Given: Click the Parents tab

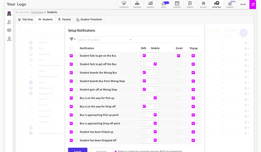Looking at the screenshot, I should pyautogui.click(x=64, y=19).
